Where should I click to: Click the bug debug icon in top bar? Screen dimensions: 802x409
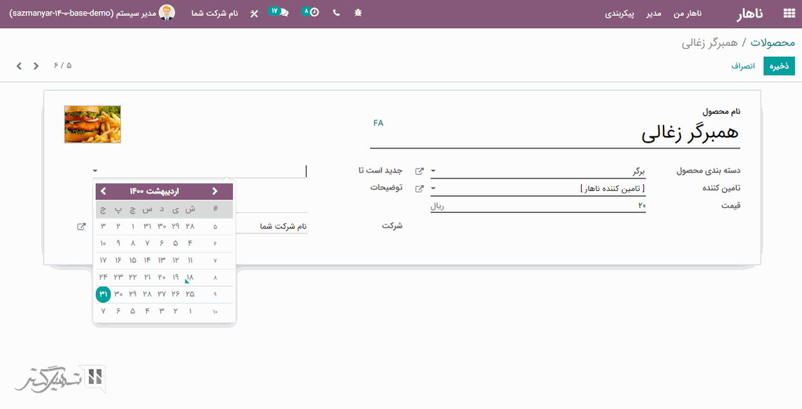(x=359, y=13)
